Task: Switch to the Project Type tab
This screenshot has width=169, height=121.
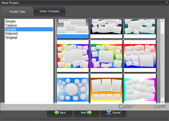Action: click(x=17, y=12)
